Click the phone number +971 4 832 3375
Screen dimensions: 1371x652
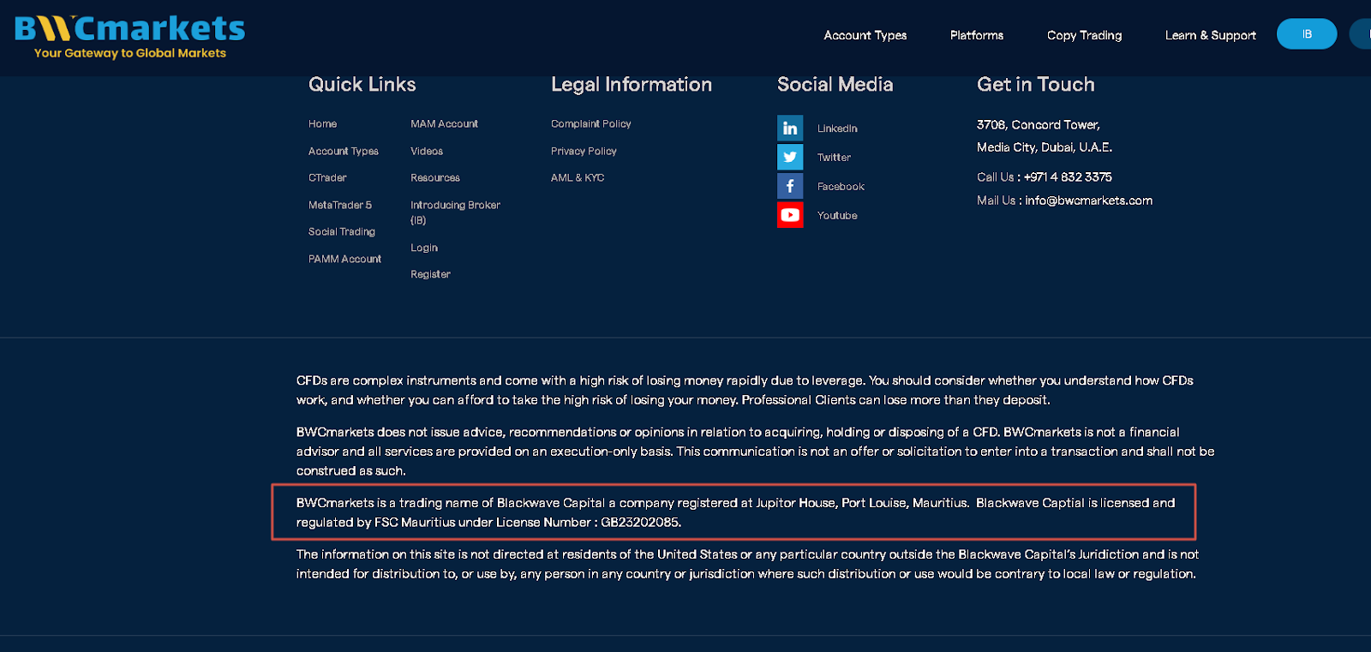pyautogui.click(x=1068, y=177)
